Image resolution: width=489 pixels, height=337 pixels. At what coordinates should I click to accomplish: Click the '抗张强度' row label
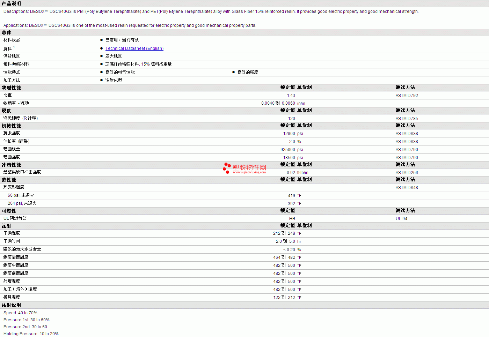(x=12, y=133)
